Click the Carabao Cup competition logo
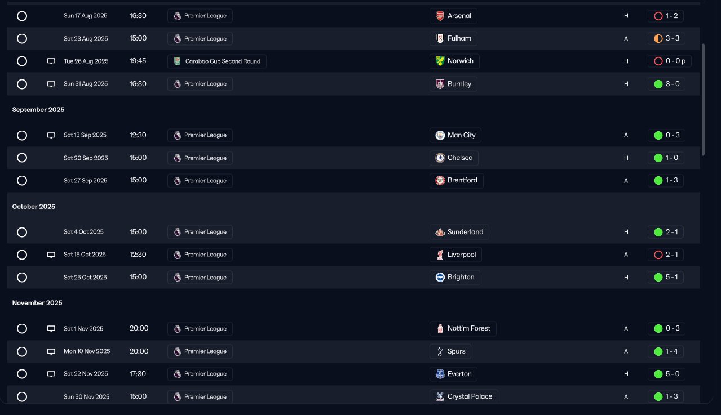This screenshot has height=415, width=721. coord(178,61)
